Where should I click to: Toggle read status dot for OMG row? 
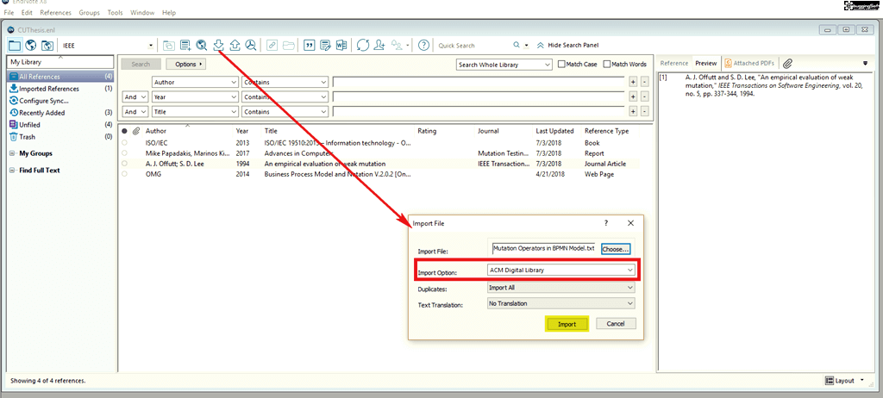124,174
